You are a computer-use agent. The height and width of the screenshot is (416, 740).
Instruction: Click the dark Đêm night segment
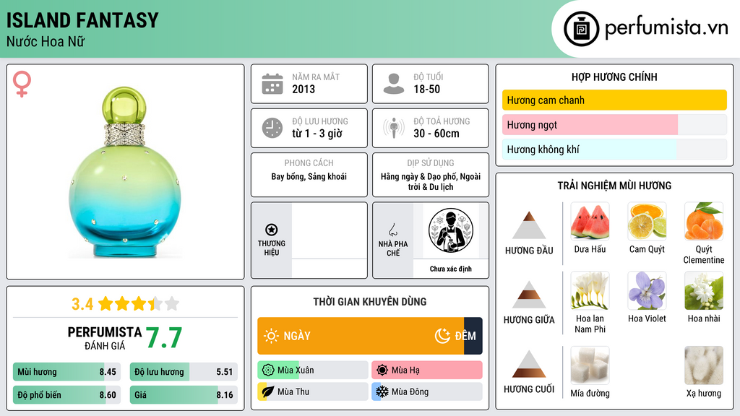(473, 336)
